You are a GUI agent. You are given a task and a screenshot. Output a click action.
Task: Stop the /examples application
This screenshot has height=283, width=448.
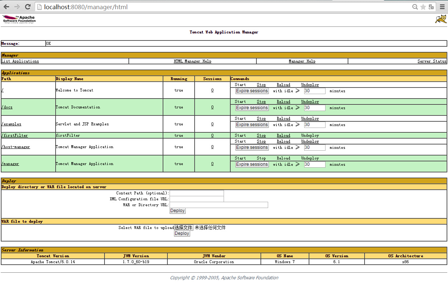coord(261,118)
